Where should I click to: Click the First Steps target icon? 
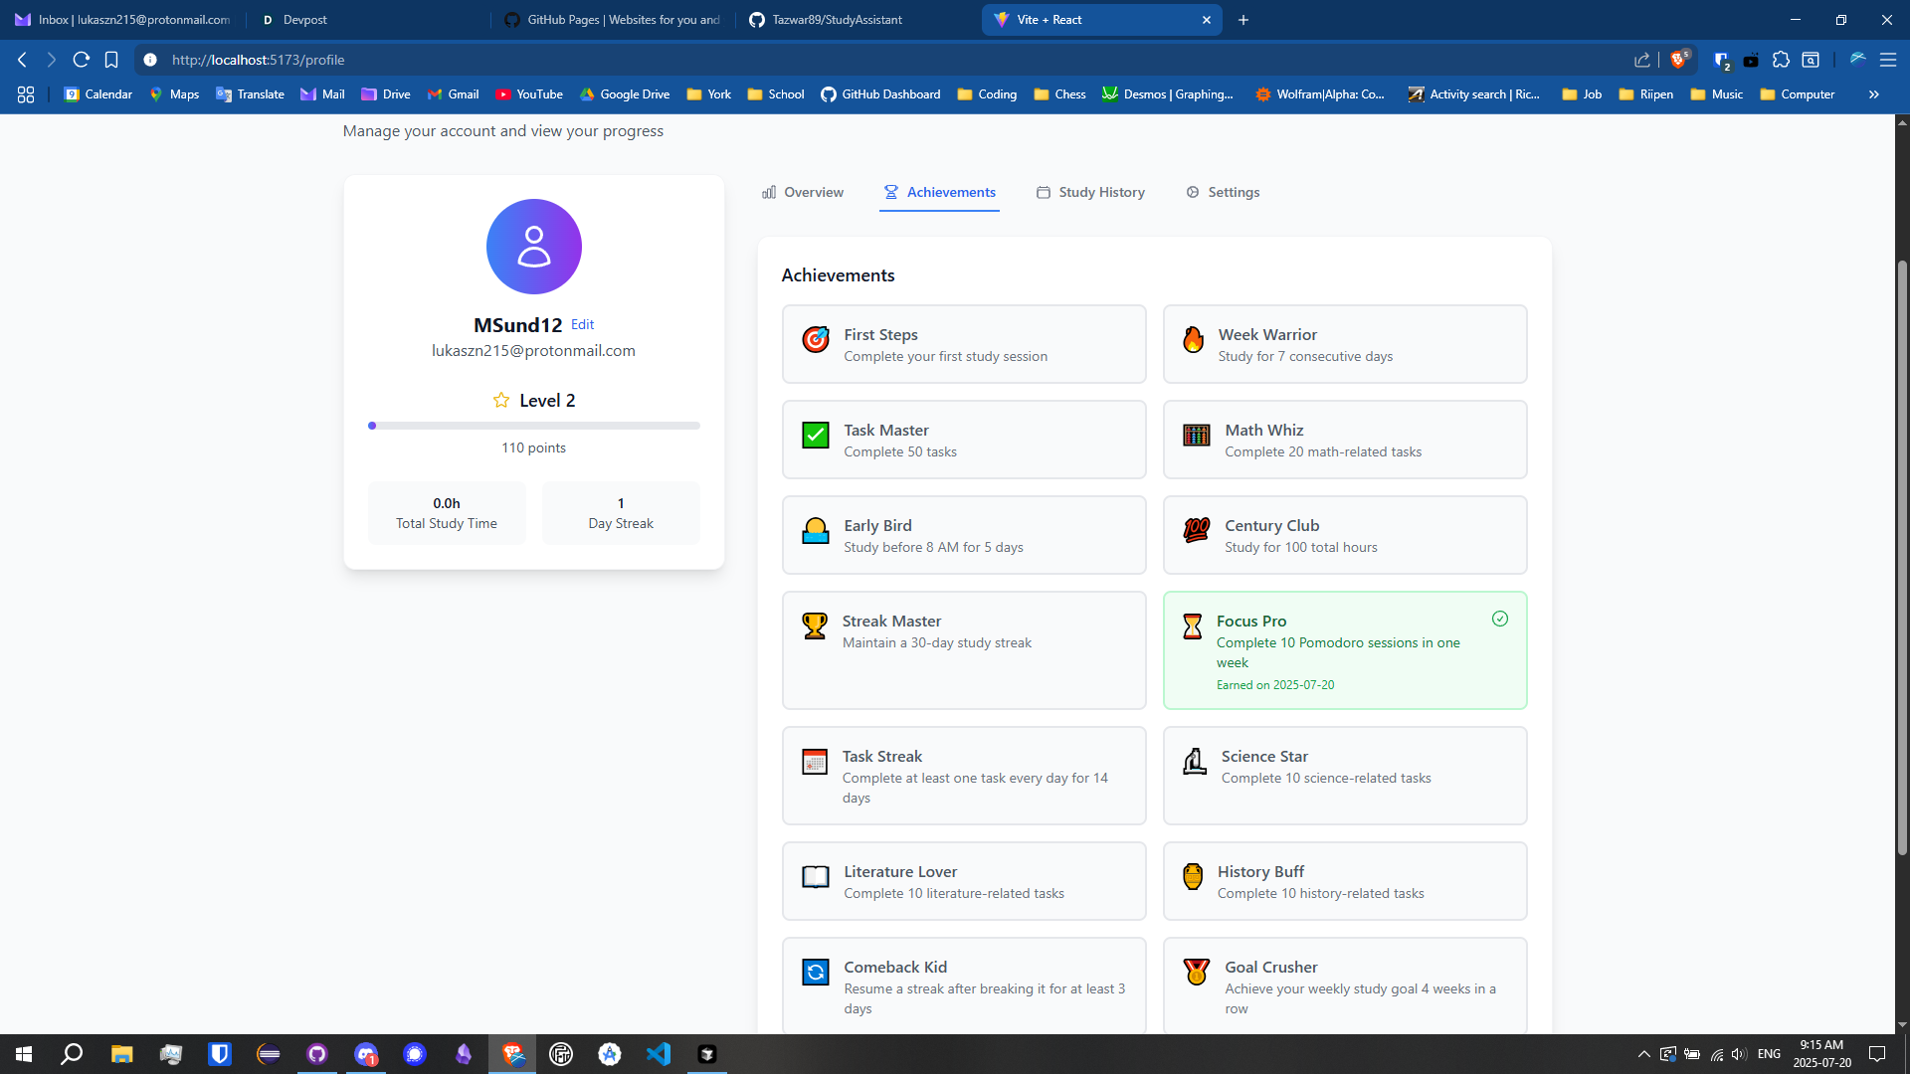tap(816, 339)
